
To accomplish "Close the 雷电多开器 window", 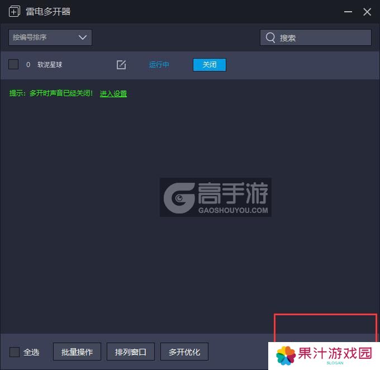I will (x=367, y=12).
